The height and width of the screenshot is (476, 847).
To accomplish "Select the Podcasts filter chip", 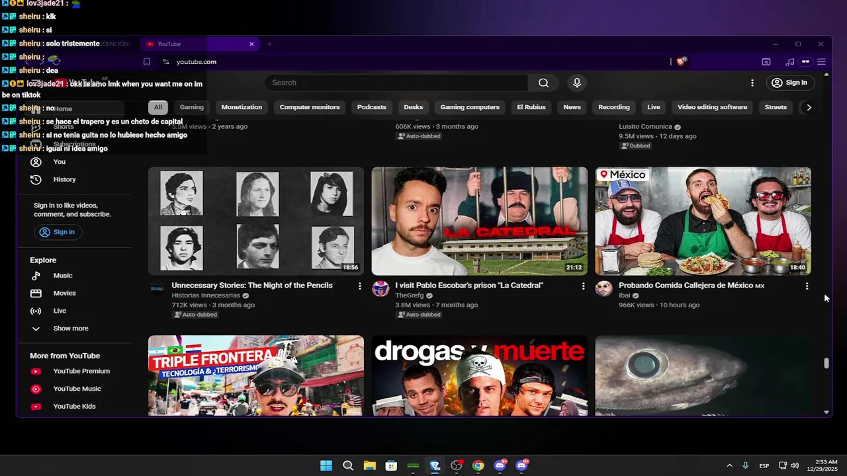I will 372,107.
